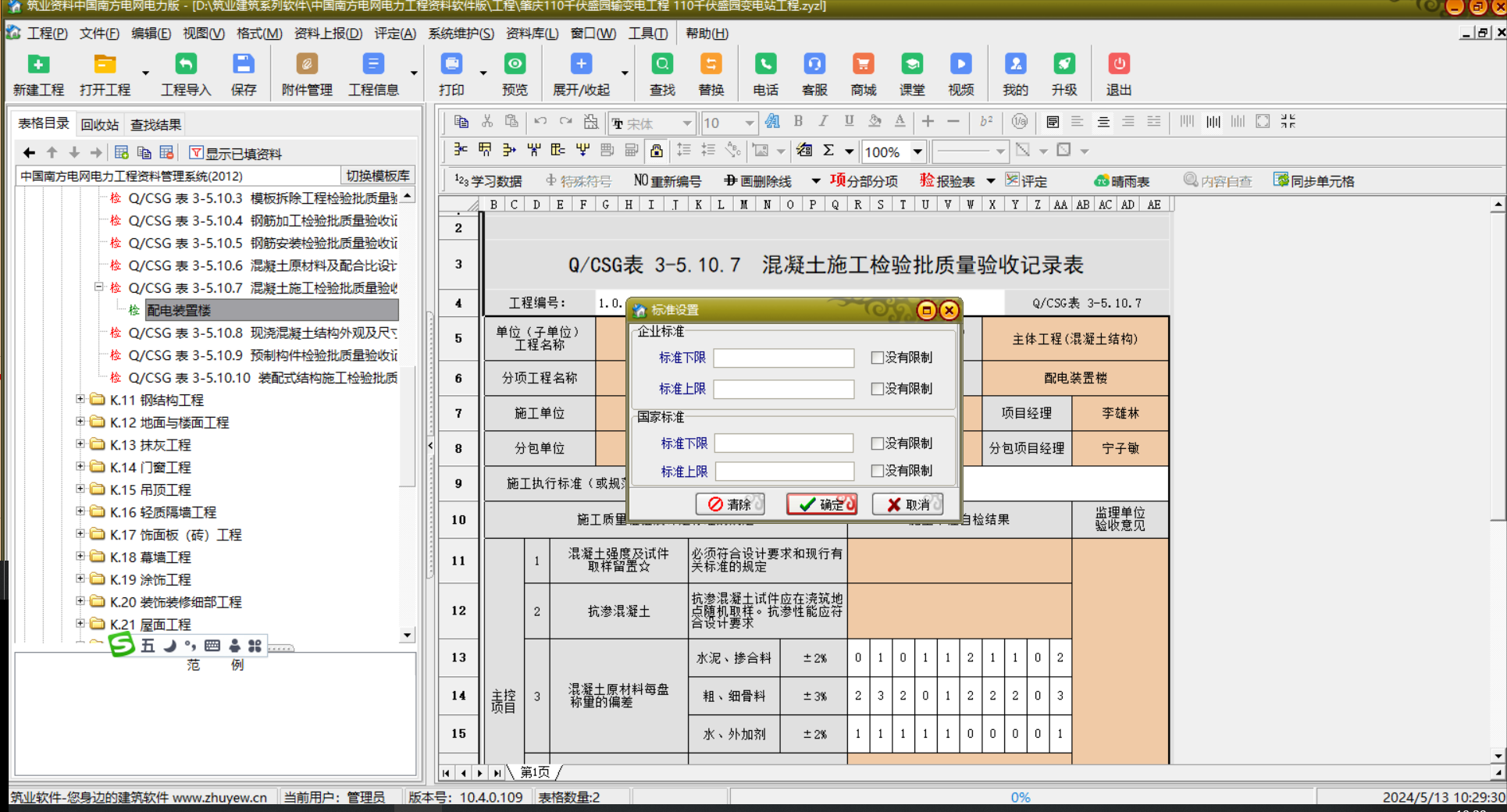Click the 退出 exit icon
The image size is (1507, 812).
(1119, 65)
